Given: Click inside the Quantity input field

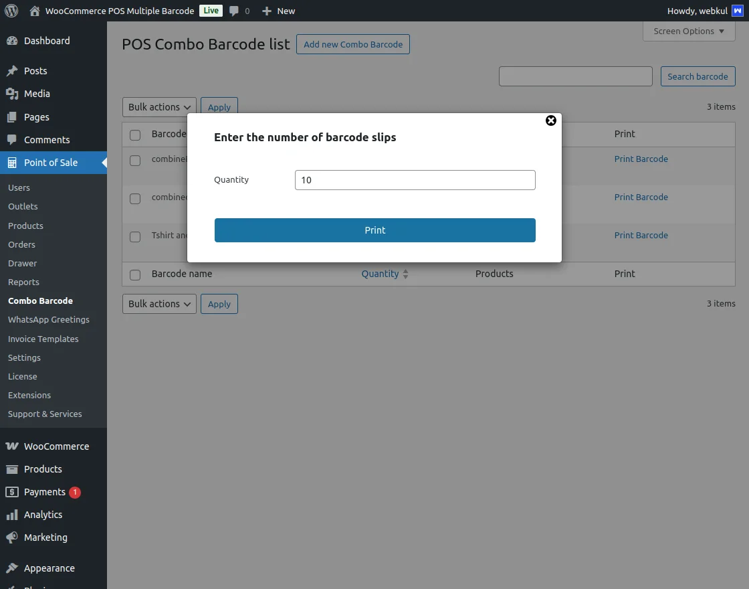Looking at the screenshot, I should click(x=415, y=179).
